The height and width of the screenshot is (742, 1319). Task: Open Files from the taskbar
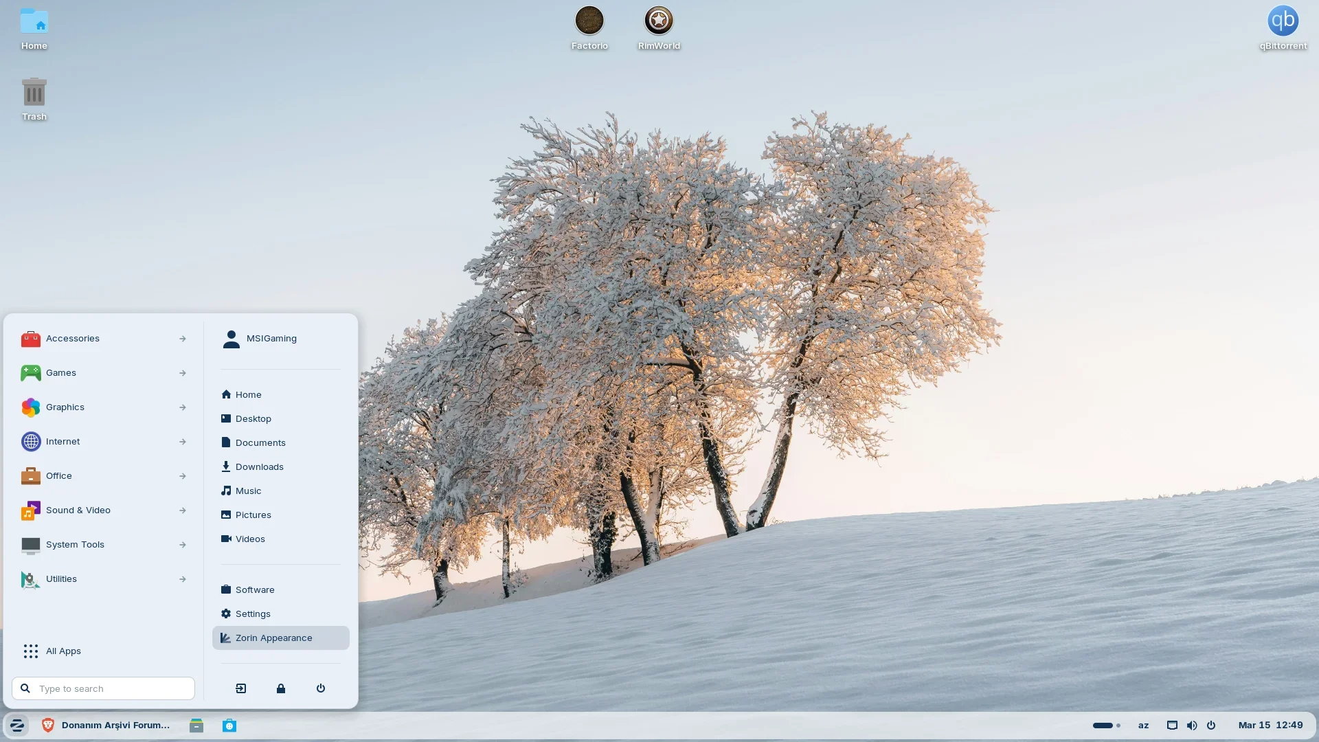pos(196,726)
